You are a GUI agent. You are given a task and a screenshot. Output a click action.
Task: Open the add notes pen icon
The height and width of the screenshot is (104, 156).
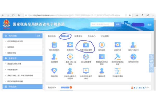142,15
